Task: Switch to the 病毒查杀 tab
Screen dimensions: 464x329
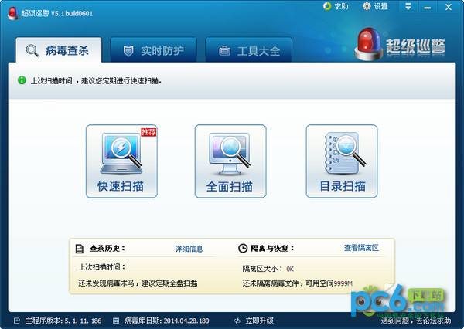Action: tap(59, 50)
